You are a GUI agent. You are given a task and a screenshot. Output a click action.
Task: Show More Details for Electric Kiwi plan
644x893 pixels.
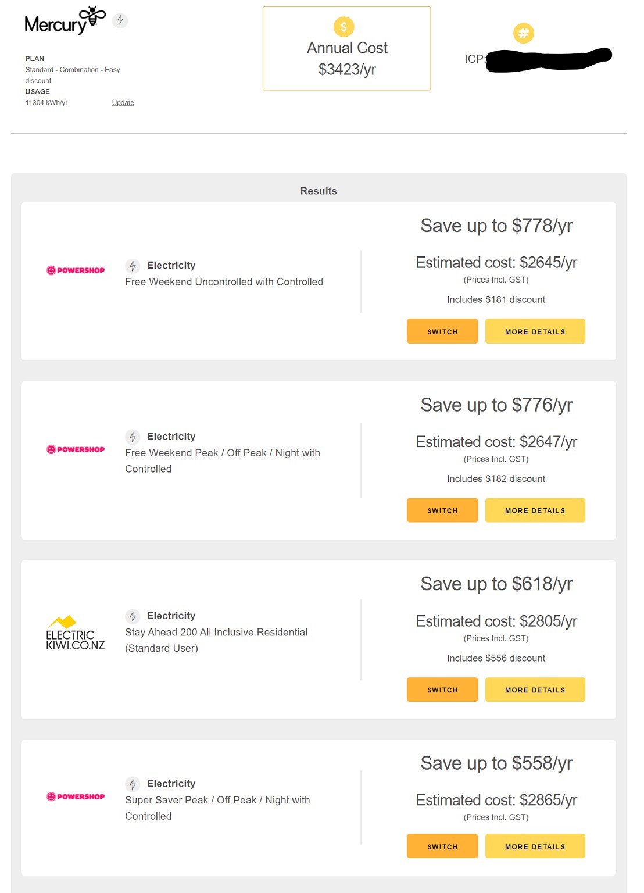[x=535, y=690]
